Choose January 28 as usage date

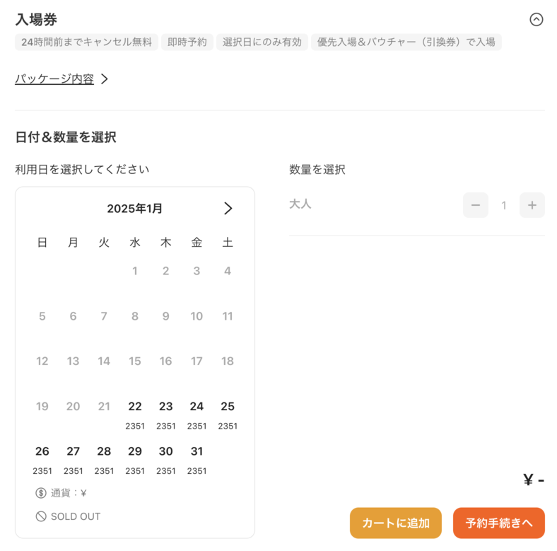104,459
